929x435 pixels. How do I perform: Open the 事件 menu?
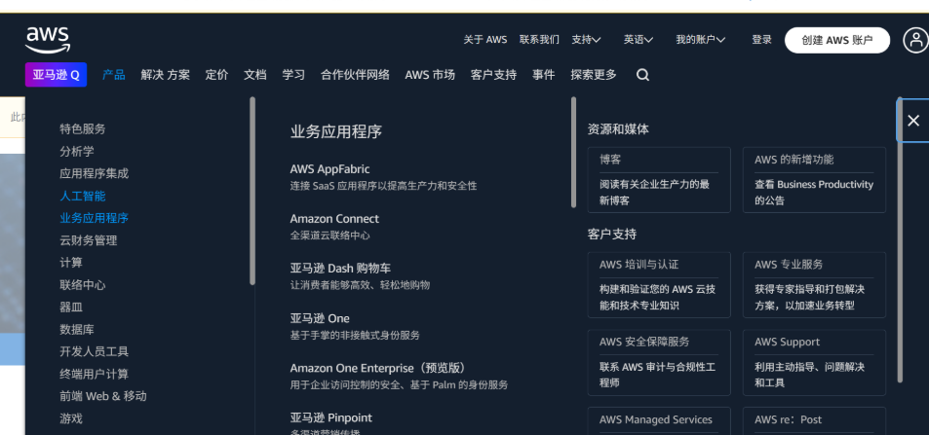pyautogui.click(x=543, y=75)
